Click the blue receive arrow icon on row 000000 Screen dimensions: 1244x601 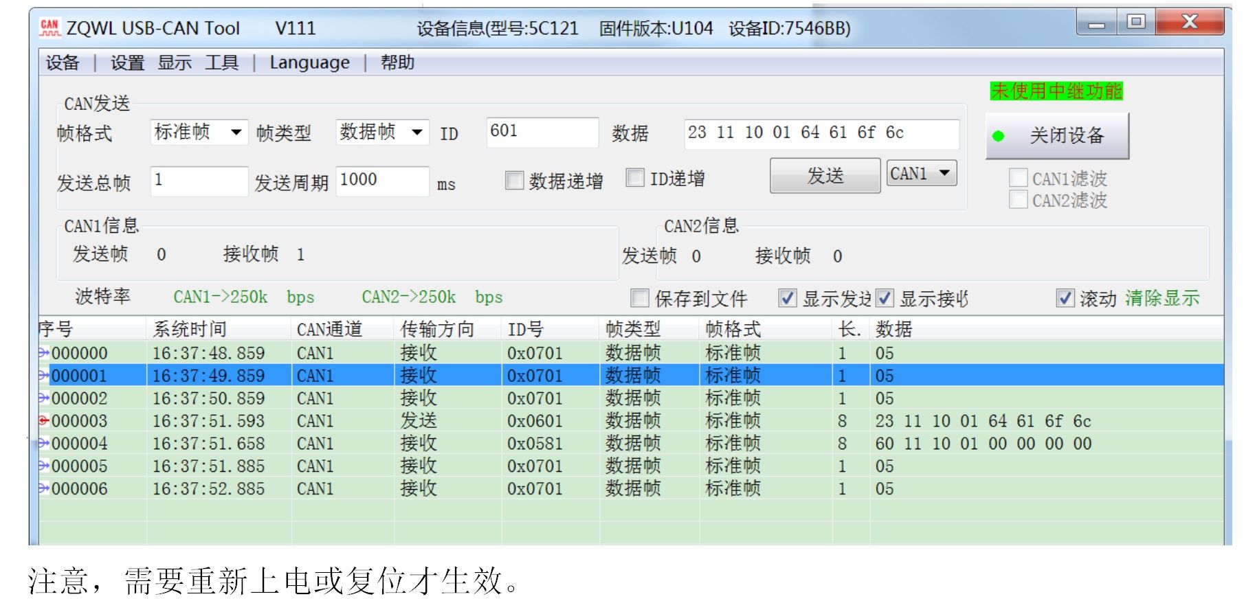(x=43, y=353)
